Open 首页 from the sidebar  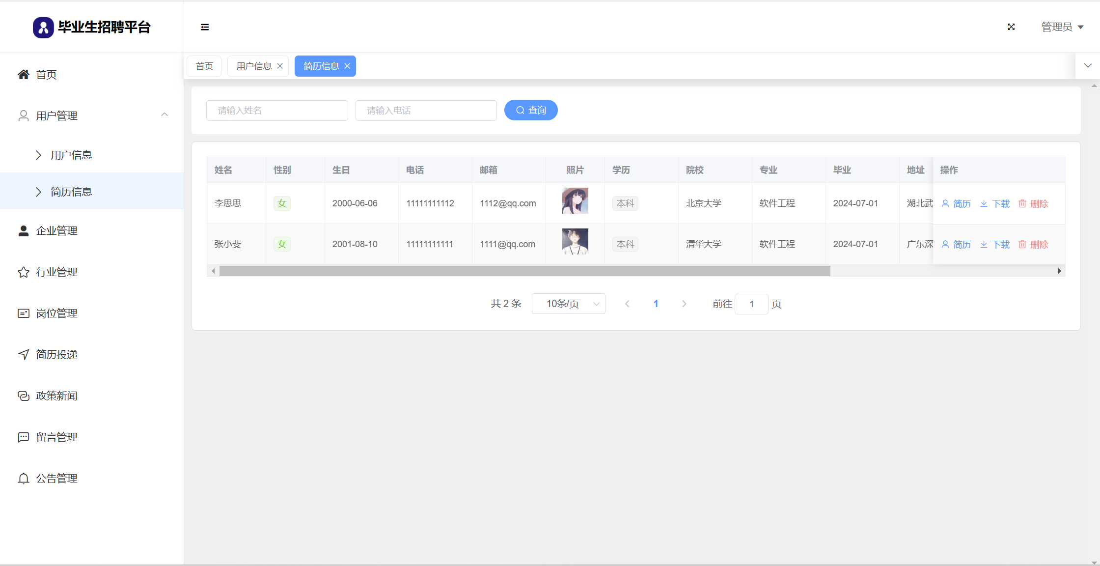pyautogui.click(x=46, y=75)
